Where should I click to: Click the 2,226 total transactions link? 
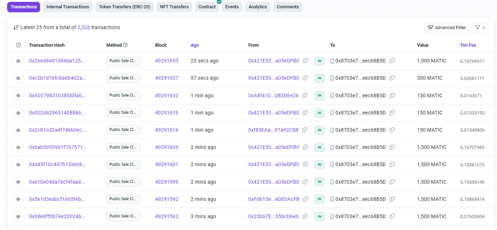tap(83, 28)
